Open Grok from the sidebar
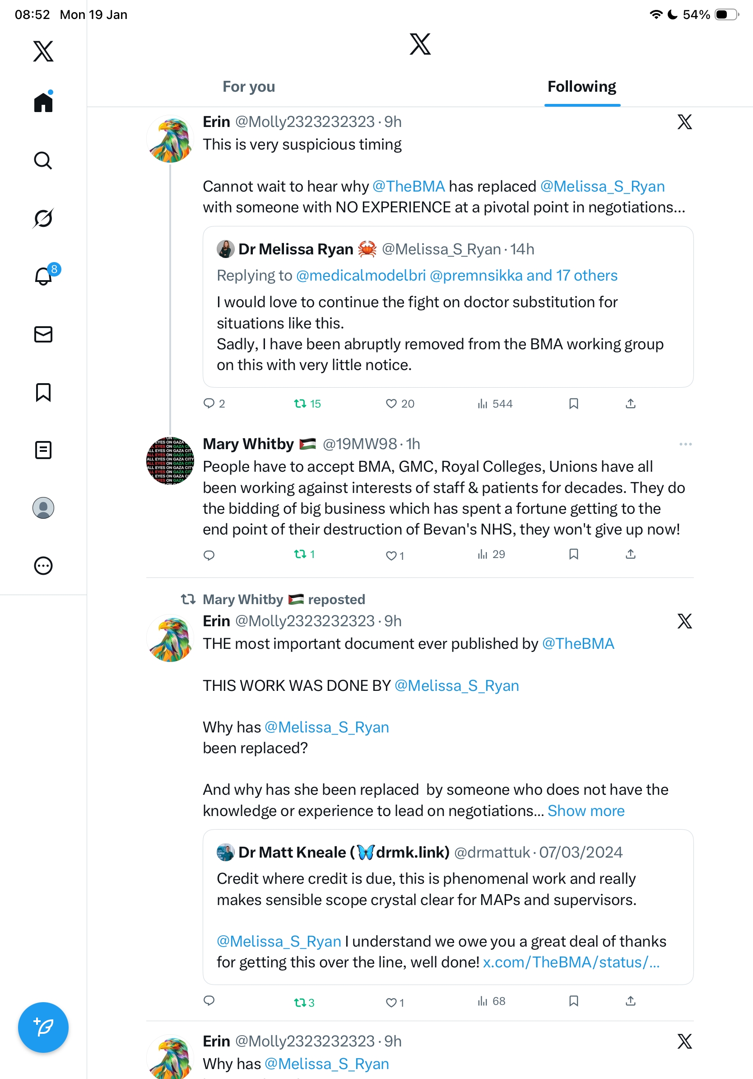 43,219
